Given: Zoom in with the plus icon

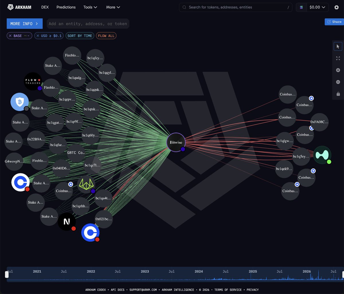Looking at the screenshot, I should pyautogui.click(x=338, y=70).
